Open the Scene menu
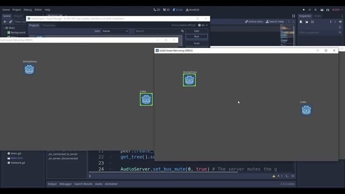The width and height of the screenshot is (345, 194). 6,10
